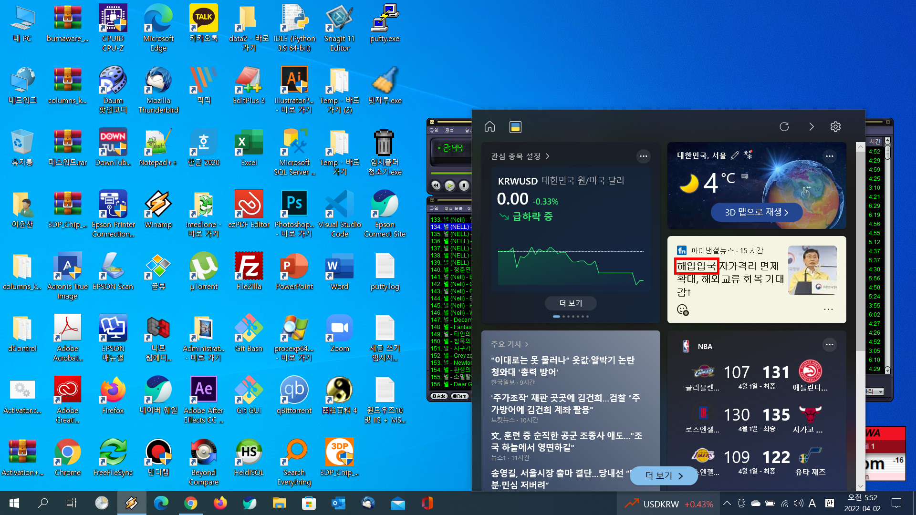Open the 재생 목록 menu in the Winamp playlist

point(453,208)
